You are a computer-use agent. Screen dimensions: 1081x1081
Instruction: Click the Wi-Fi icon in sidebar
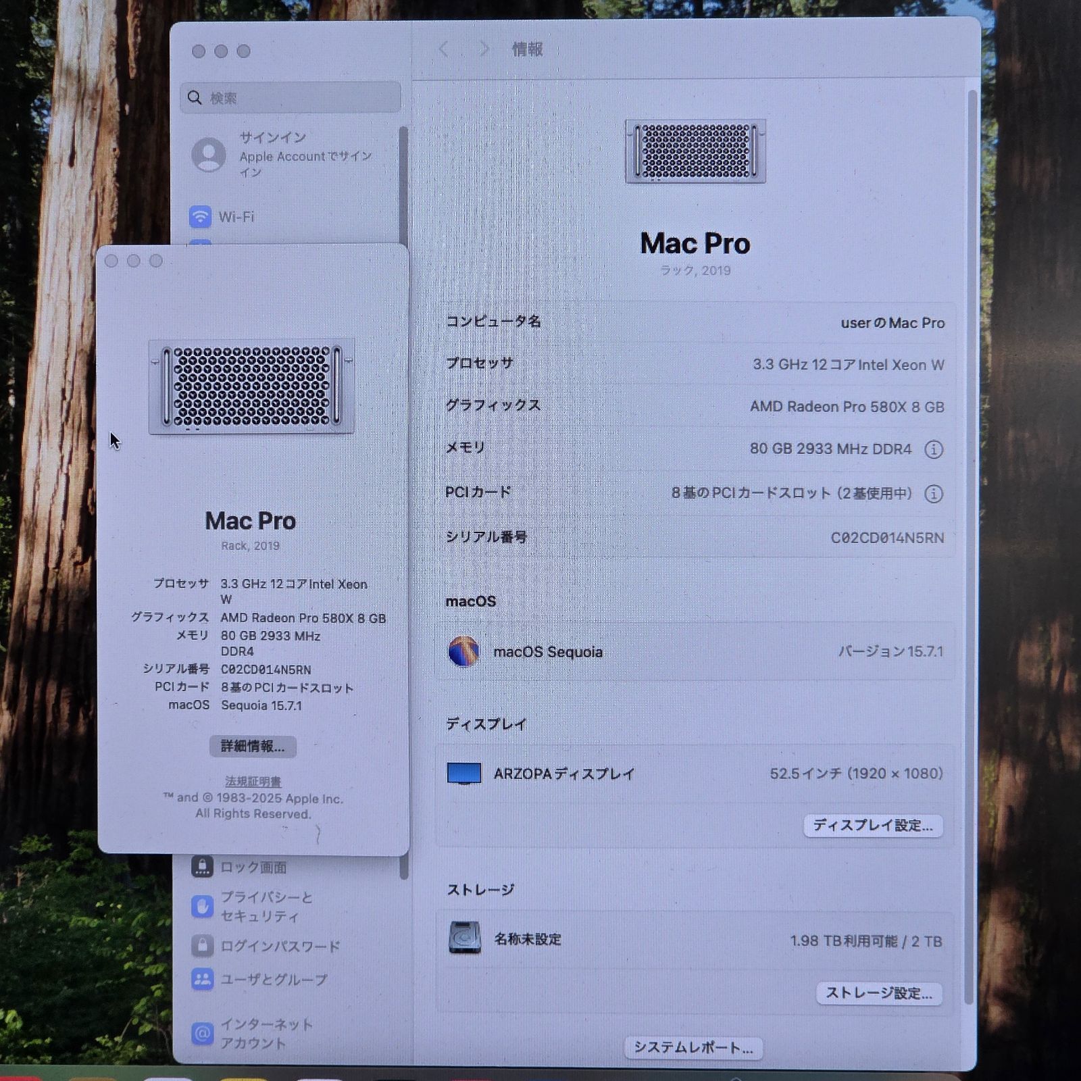click(x=201, y=217)
